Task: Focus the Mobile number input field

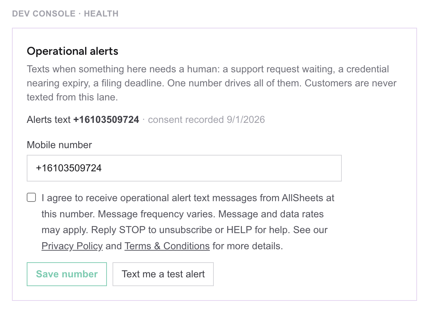Action: pos(184,168)
